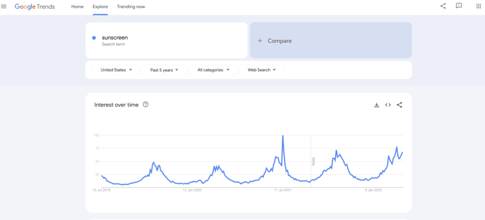The height and width of the screenshot is (220, 485).
Task: Open the Trending now tab
Action: tap(131, 7)
